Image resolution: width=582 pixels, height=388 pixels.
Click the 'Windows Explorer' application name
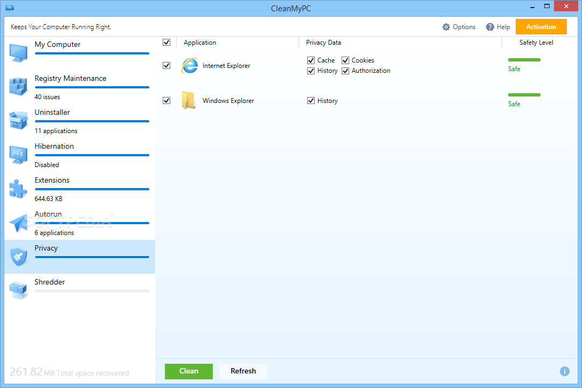click(228, 101)
